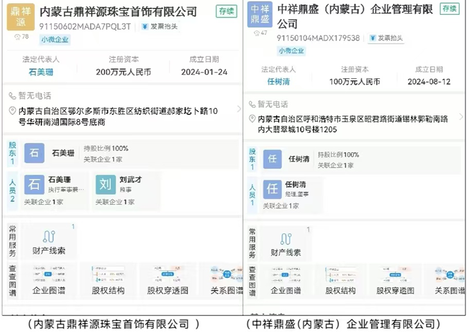Viewport: 470px width, 332px height.
Task: Click 存续 status badge of 鼎祥源珠宝 company
Action: 226,11
